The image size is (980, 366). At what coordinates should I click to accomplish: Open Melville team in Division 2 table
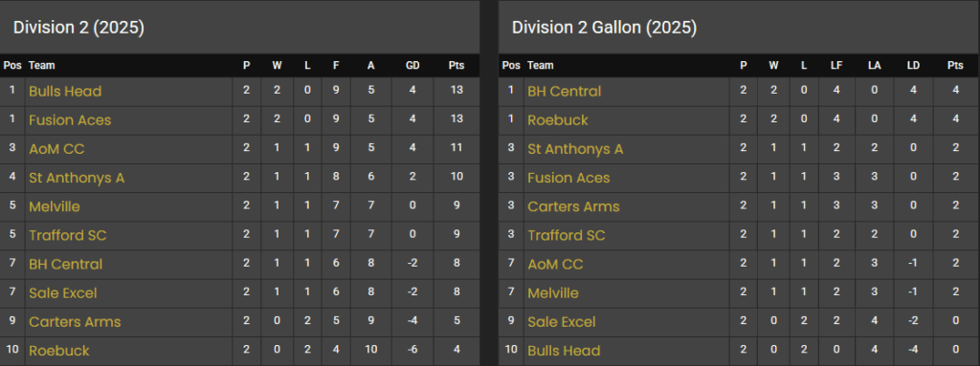click(x=55, y=206)
